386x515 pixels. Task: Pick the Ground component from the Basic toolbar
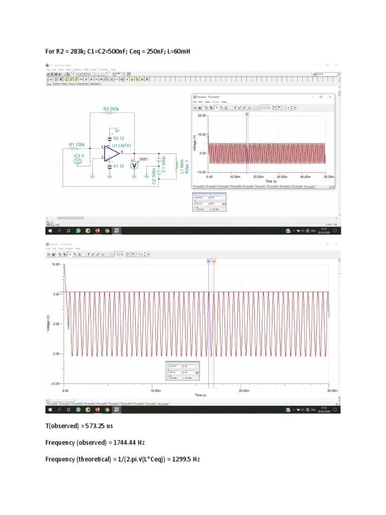coord(51,79)
